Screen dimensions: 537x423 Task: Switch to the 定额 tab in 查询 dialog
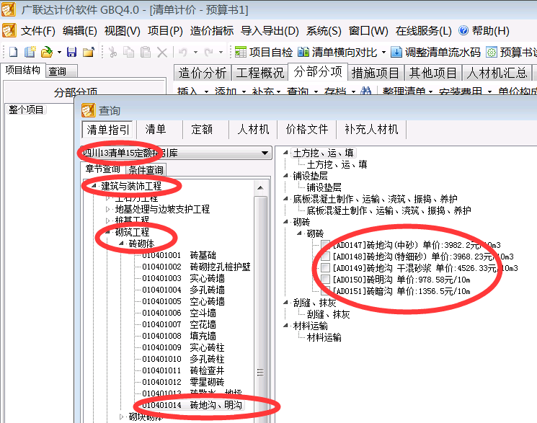(202, 130)
